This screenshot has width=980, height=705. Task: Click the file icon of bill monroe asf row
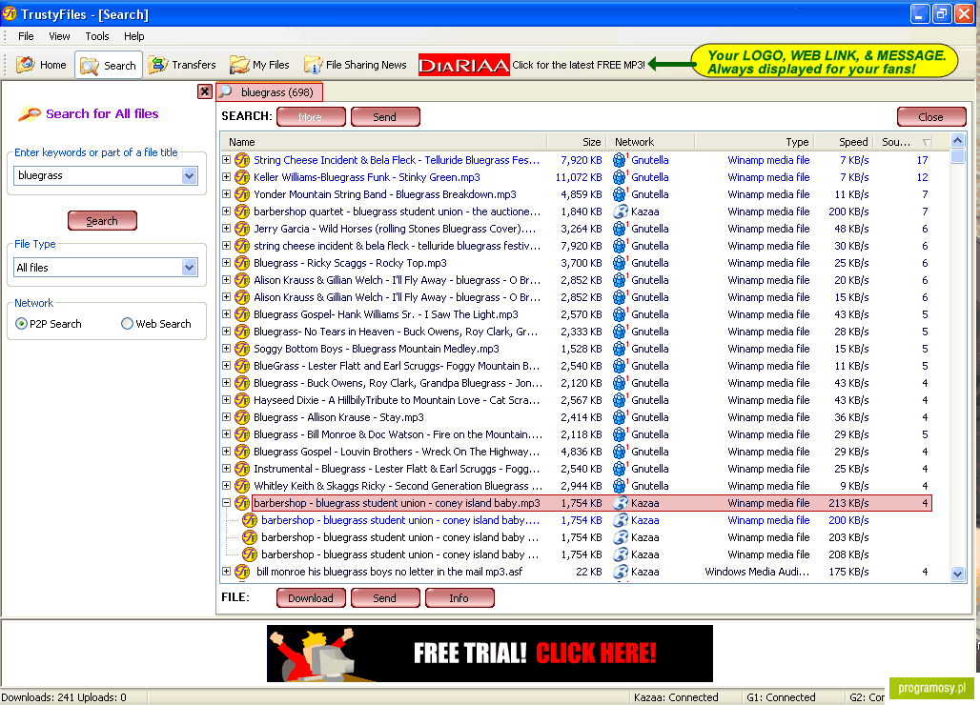(x=242, y=572)
